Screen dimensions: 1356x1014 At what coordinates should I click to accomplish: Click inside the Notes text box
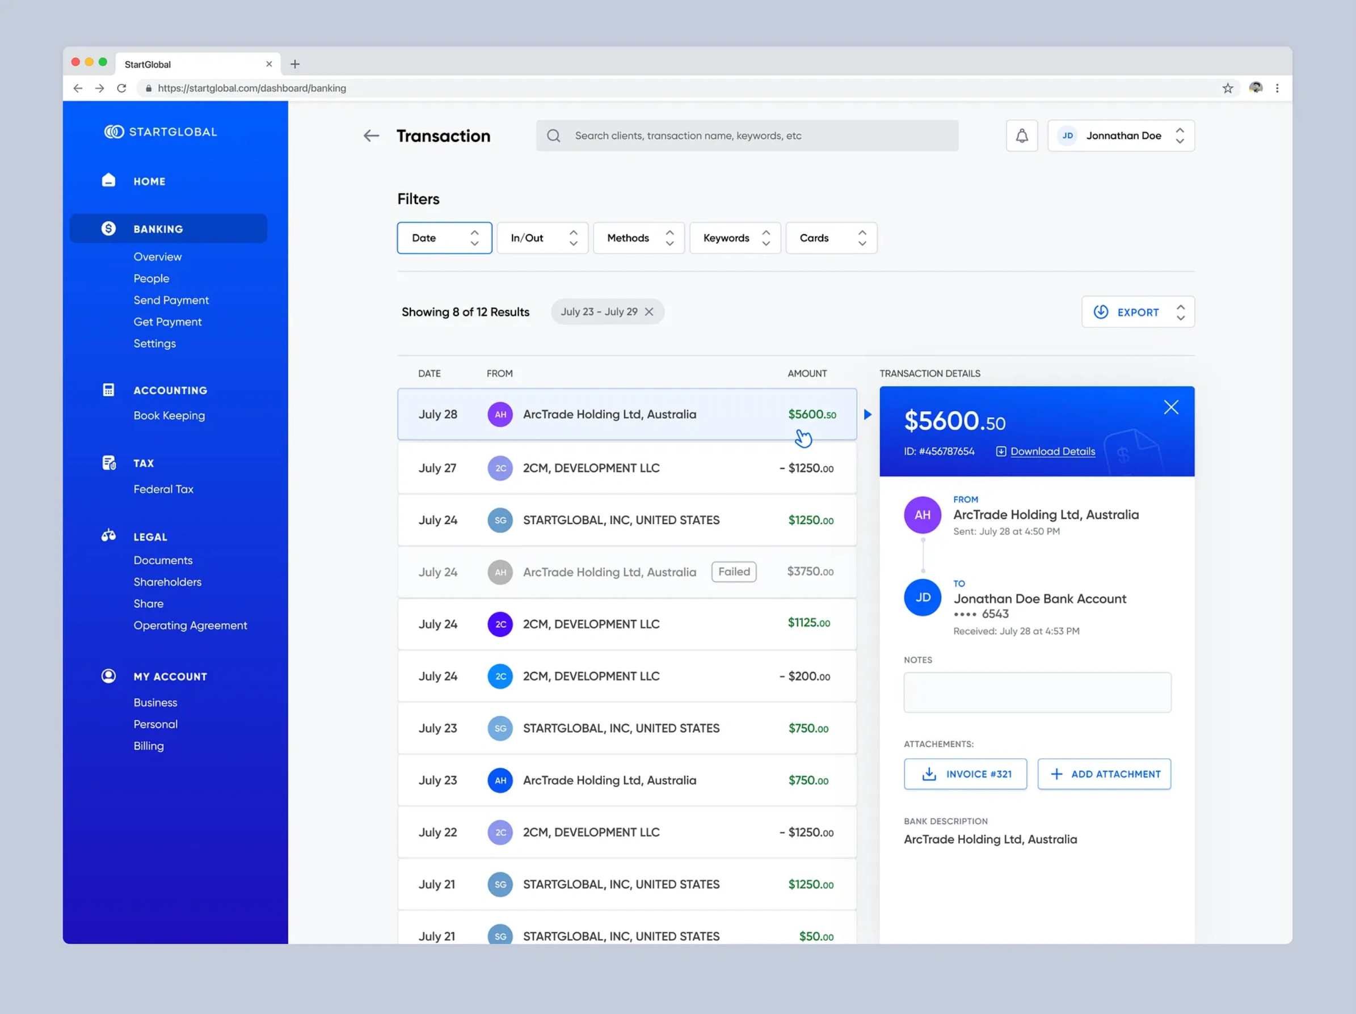pos(1037,692)
